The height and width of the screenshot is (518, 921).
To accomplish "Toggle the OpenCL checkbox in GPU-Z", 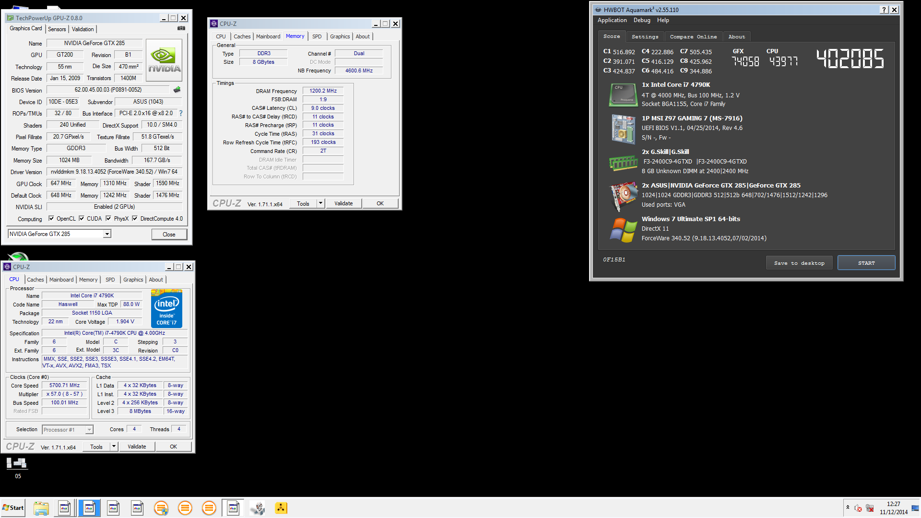I will [x=51, y=219].
